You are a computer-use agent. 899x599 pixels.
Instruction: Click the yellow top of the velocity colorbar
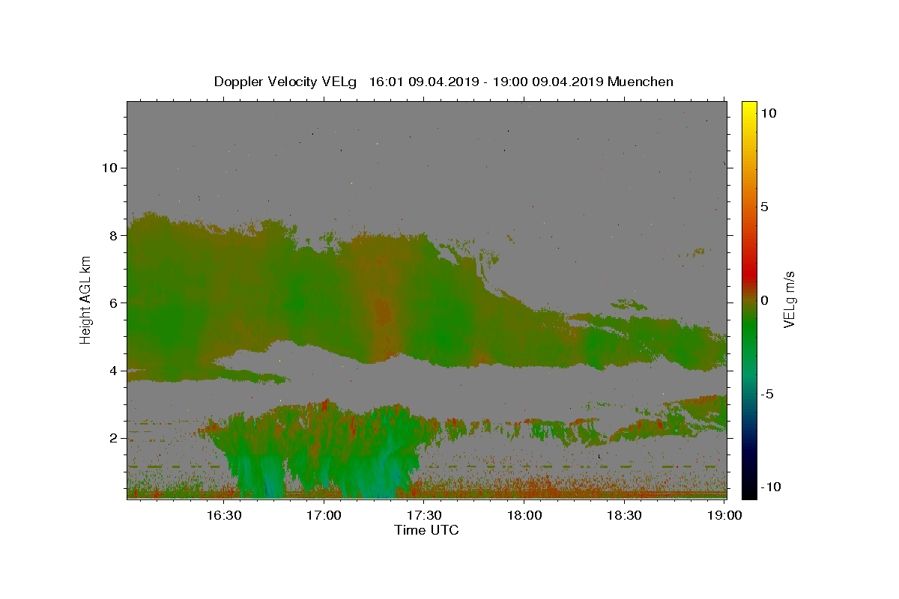click(x=749, y=109)
